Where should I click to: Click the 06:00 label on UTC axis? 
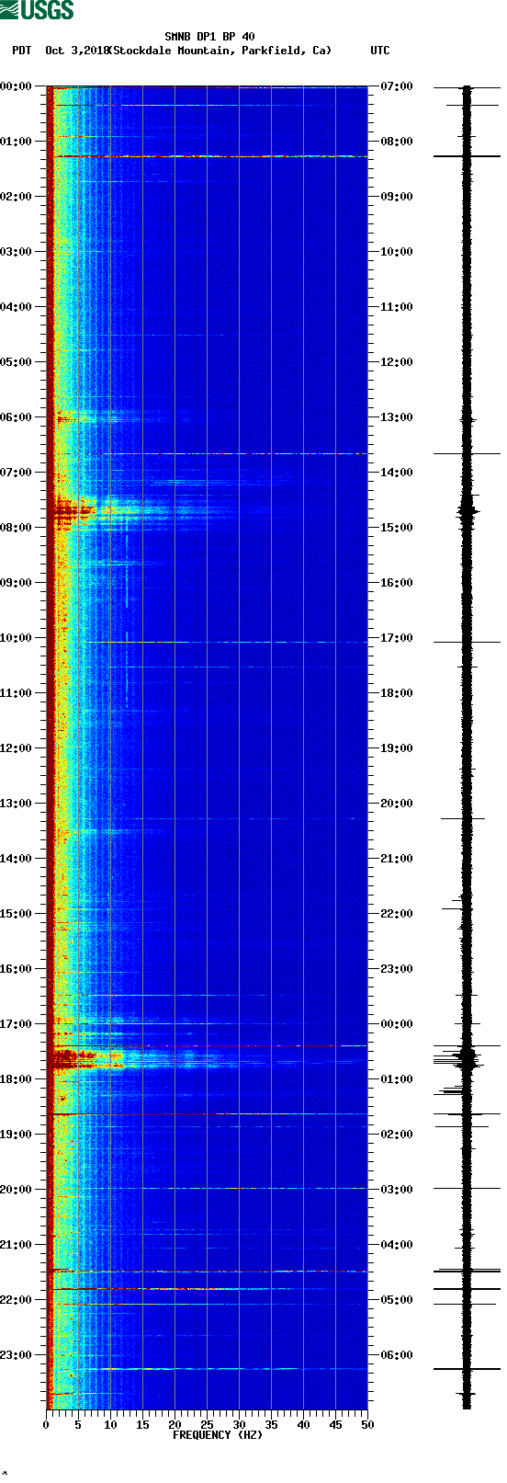pos(397,1355)
